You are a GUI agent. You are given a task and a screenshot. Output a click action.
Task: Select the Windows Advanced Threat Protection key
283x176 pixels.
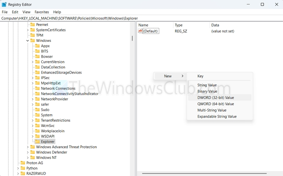66,147
